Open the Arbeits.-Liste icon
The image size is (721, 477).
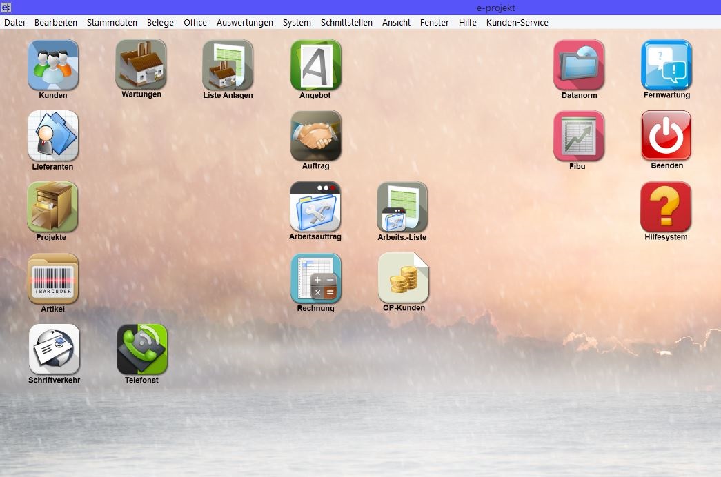(402, 207)
